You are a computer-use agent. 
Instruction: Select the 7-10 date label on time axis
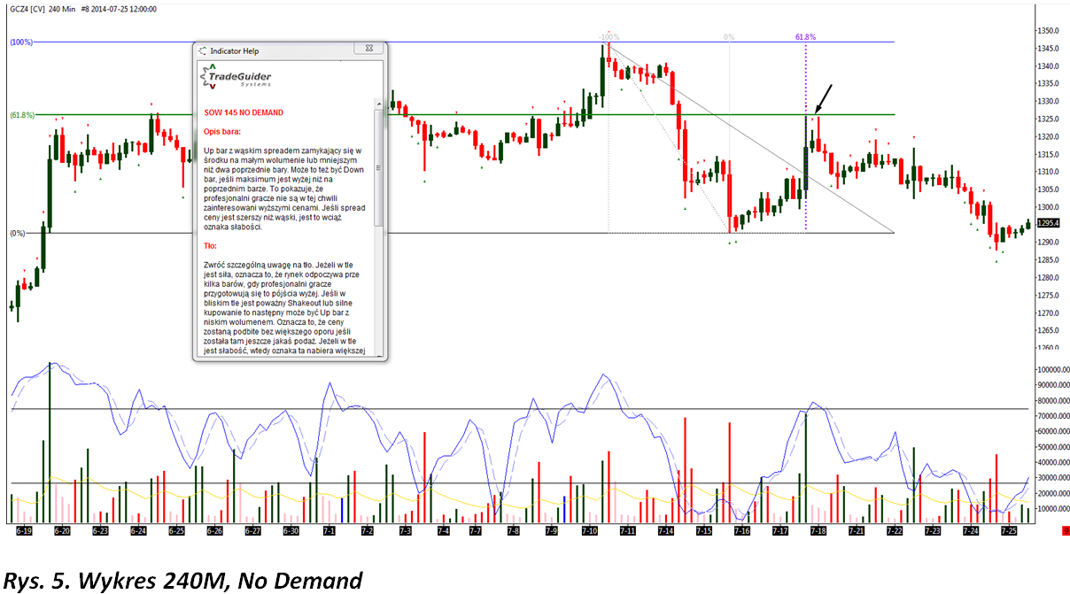click(x=590, y=531)
